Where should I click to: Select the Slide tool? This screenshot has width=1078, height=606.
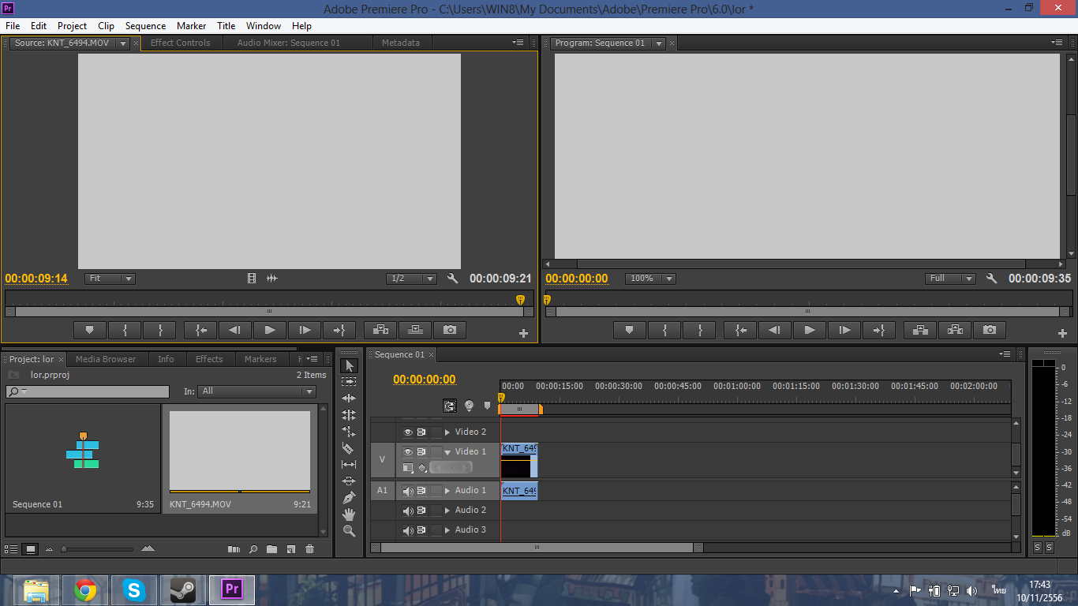click(x=349, y=481)
